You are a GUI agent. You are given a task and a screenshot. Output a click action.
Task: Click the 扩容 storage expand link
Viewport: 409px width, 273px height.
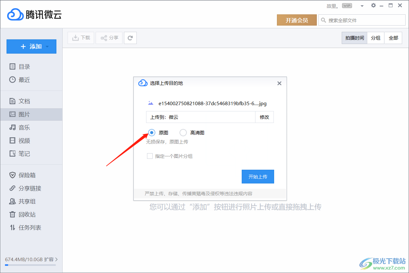[x=51, y=259]
